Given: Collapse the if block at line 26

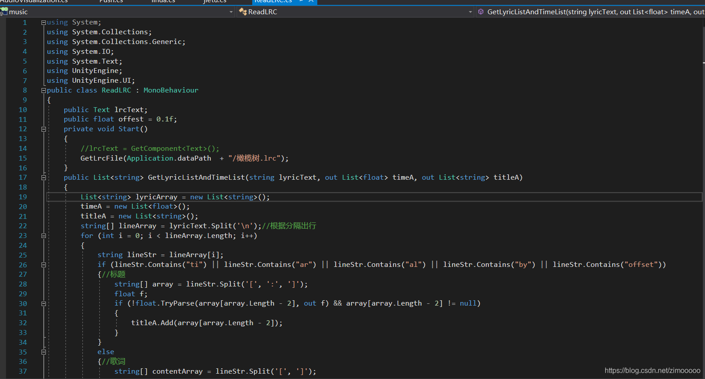Looking at the screenshot, I should tap(44, 265).
